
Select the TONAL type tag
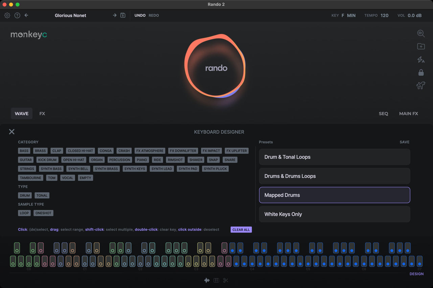[x=42, y=195]
